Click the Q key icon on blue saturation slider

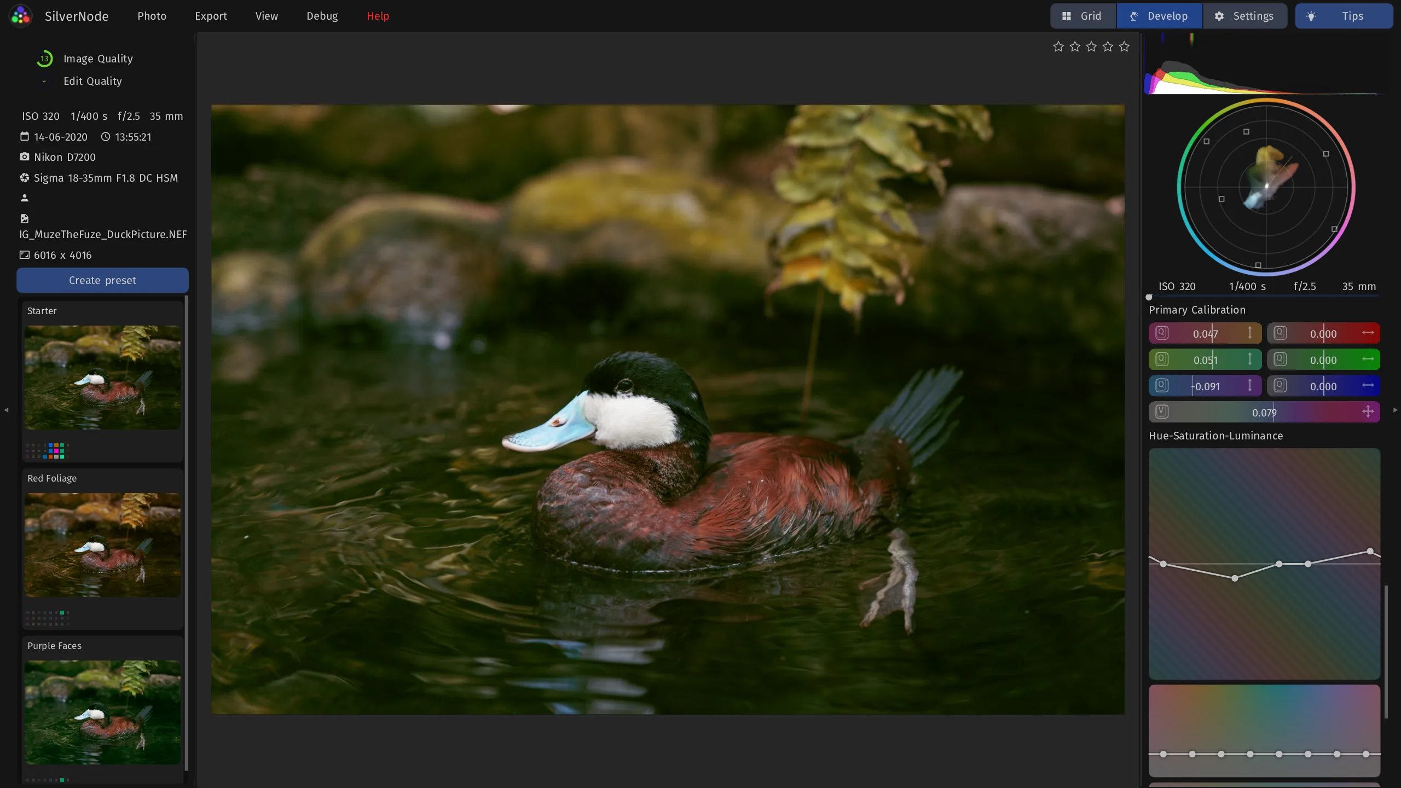[x=1280, y=385]
